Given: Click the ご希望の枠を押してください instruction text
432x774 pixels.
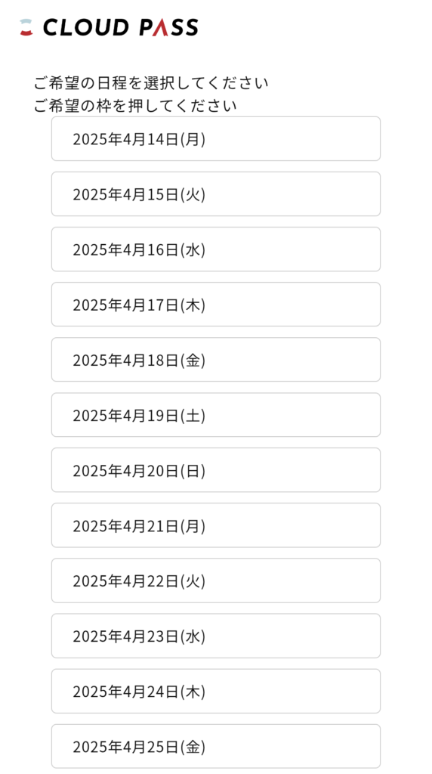Looking at the screenshot, I should pos(135,106).
